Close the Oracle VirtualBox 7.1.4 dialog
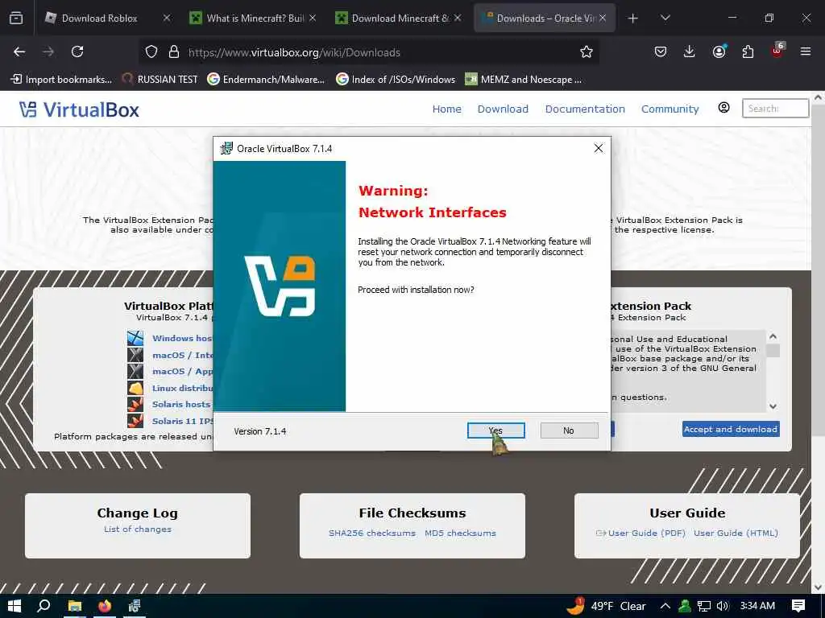Screen dimensions: 825x618 pos(599,149)
